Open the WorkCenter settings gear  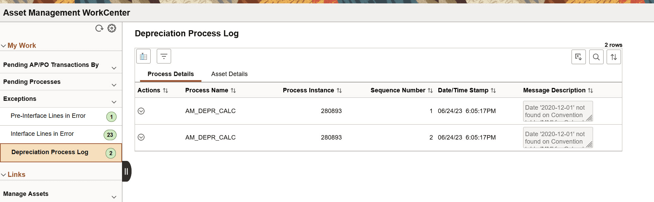112,28
